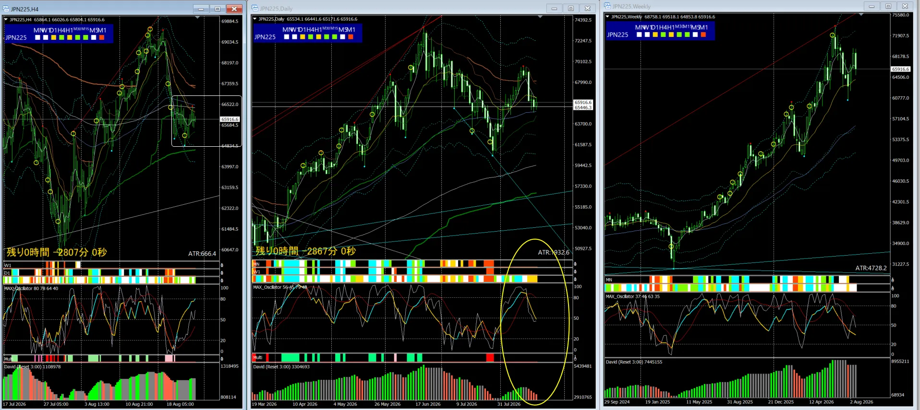Click the 65916.6 price label on Weekly chart
Viewport: 920px width, 410px height.
pyautogui.click(x=900, y=69)
